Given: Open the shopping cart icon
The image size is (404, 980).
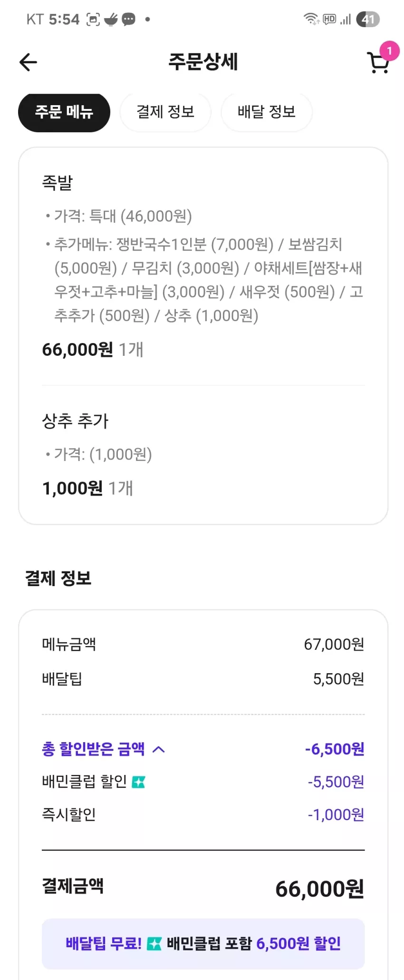Looking at the screenshot, I should pos(378,63).
